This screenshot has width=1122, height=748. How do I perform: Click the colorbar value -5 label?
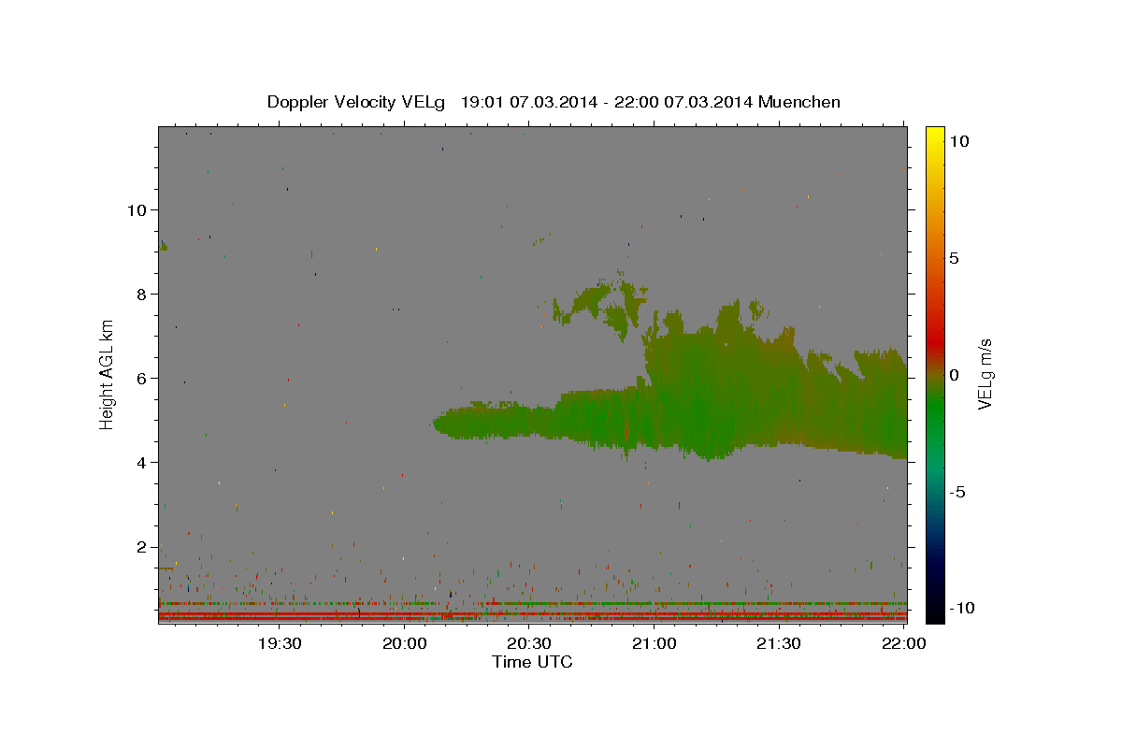pyautogui.click(x=957, y=491)
